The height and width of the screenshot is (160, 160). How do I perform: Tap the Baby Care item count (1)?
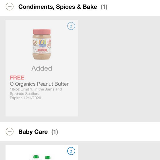point(55,132)
